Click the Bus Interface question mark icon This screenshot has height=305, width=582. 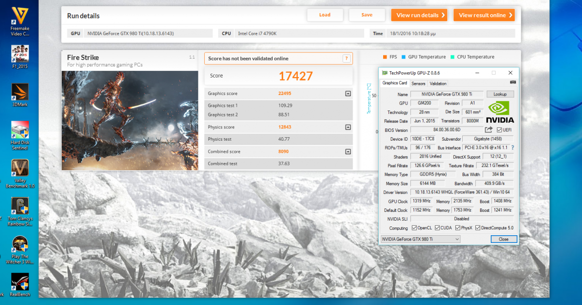point(512,147)
